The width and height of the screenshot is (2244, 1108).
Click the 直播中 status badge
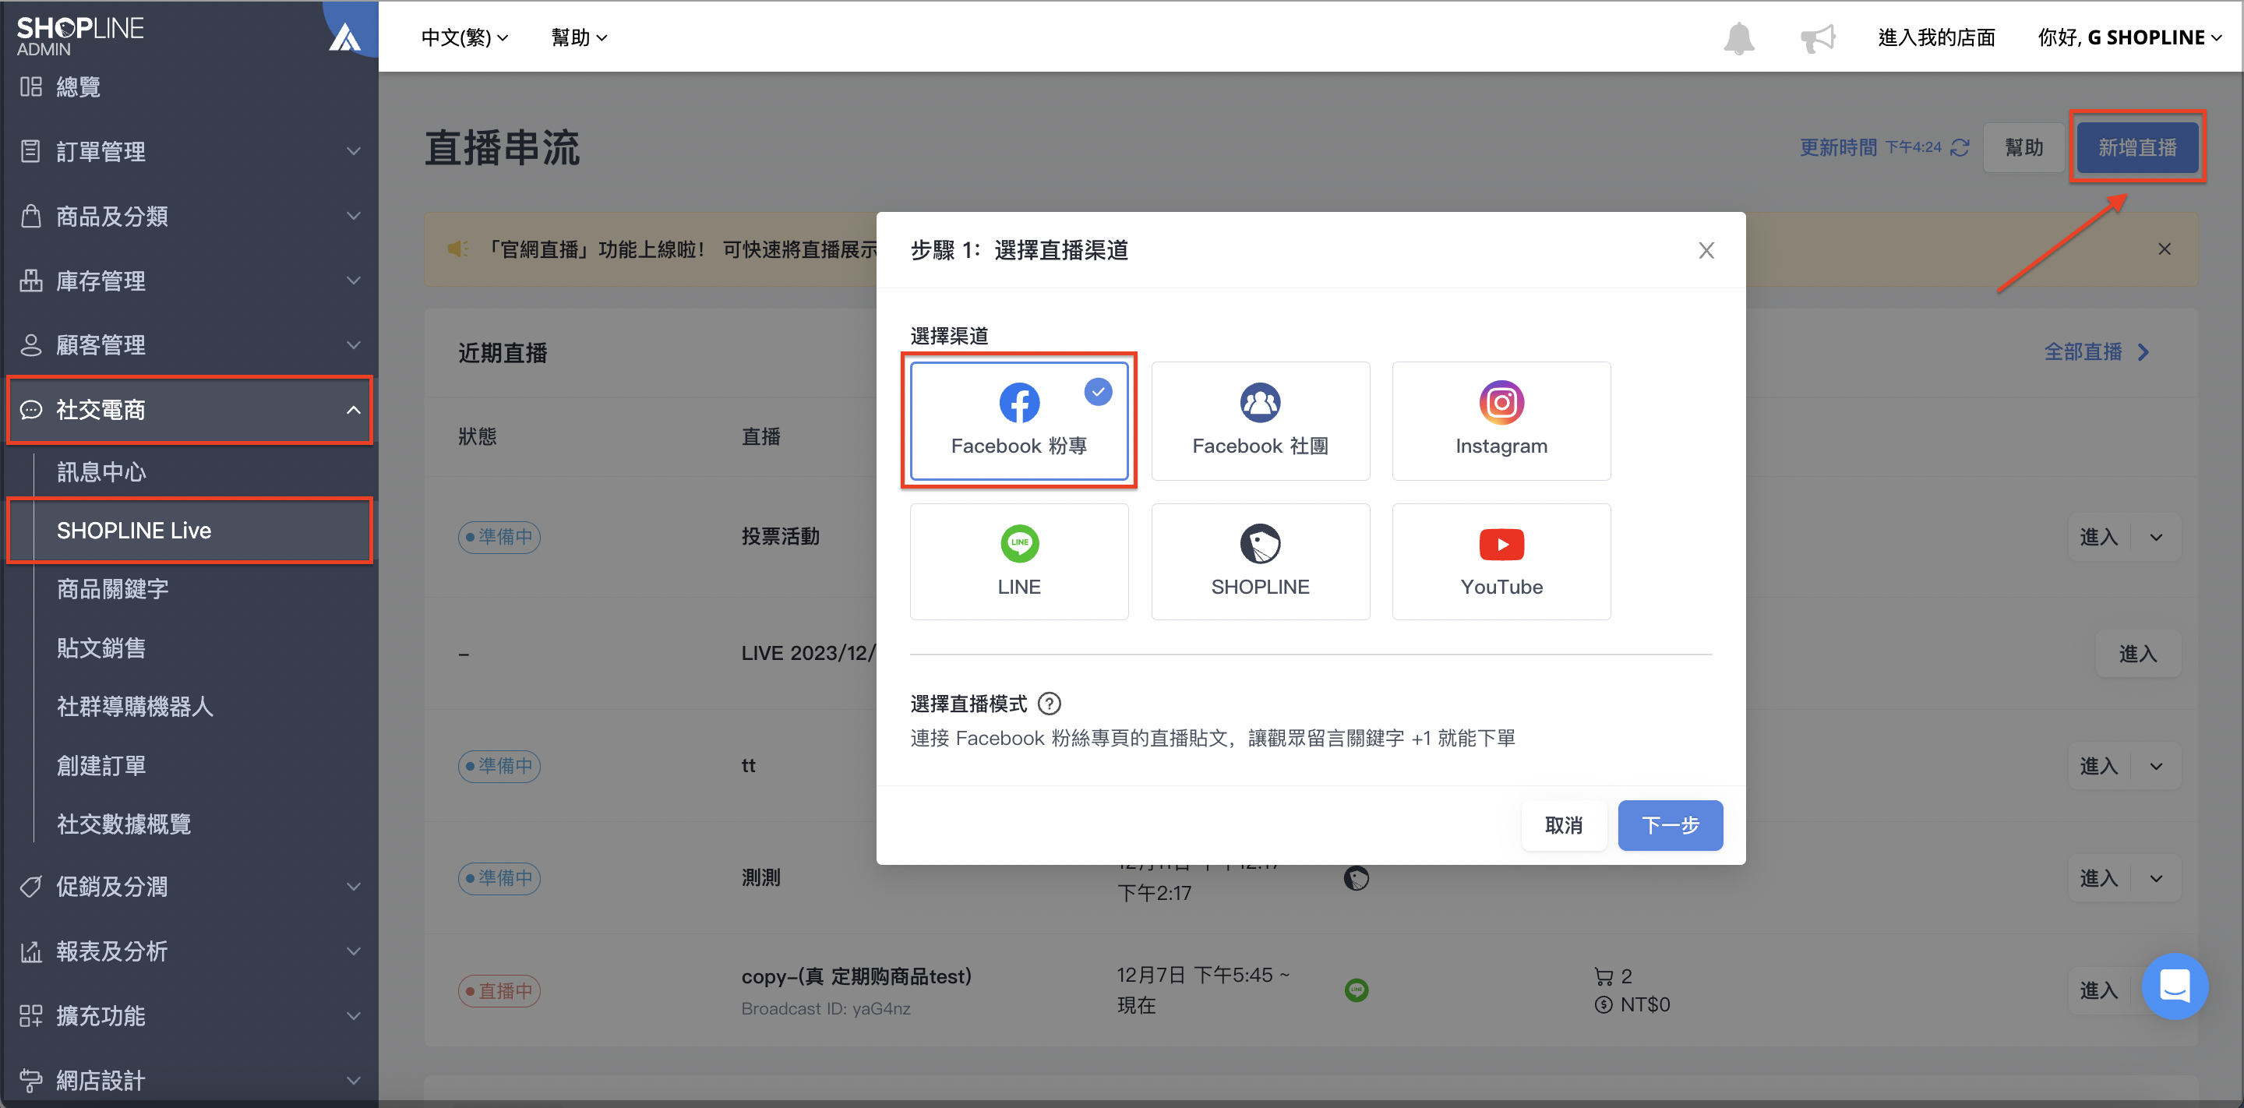click(x=500, y=990)
